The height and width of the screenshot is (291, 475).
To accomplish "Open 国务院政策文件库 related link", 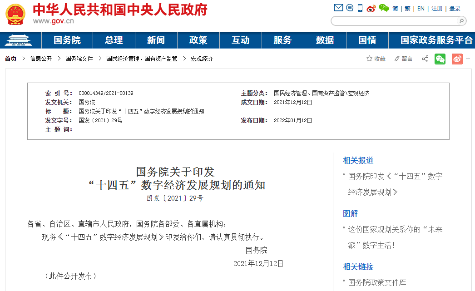I will coord(377,282).
